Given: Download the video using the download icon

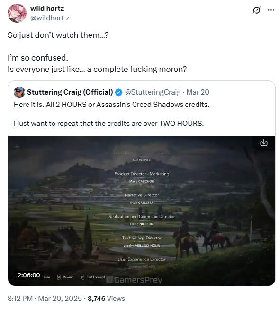Looking at the screenshot, I should pos(264,142).
